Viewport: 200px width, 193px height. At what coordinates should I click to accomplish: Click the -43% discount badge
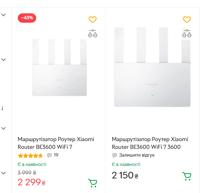click(27, 18)
